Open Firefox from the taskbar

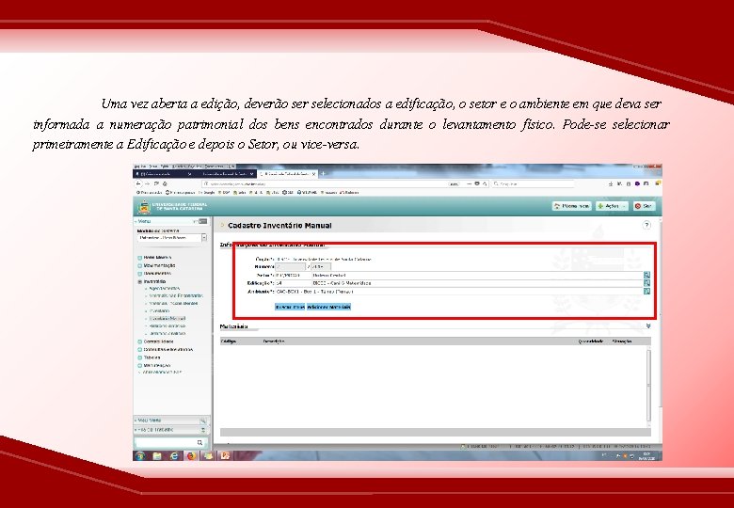tap(190, 455)
